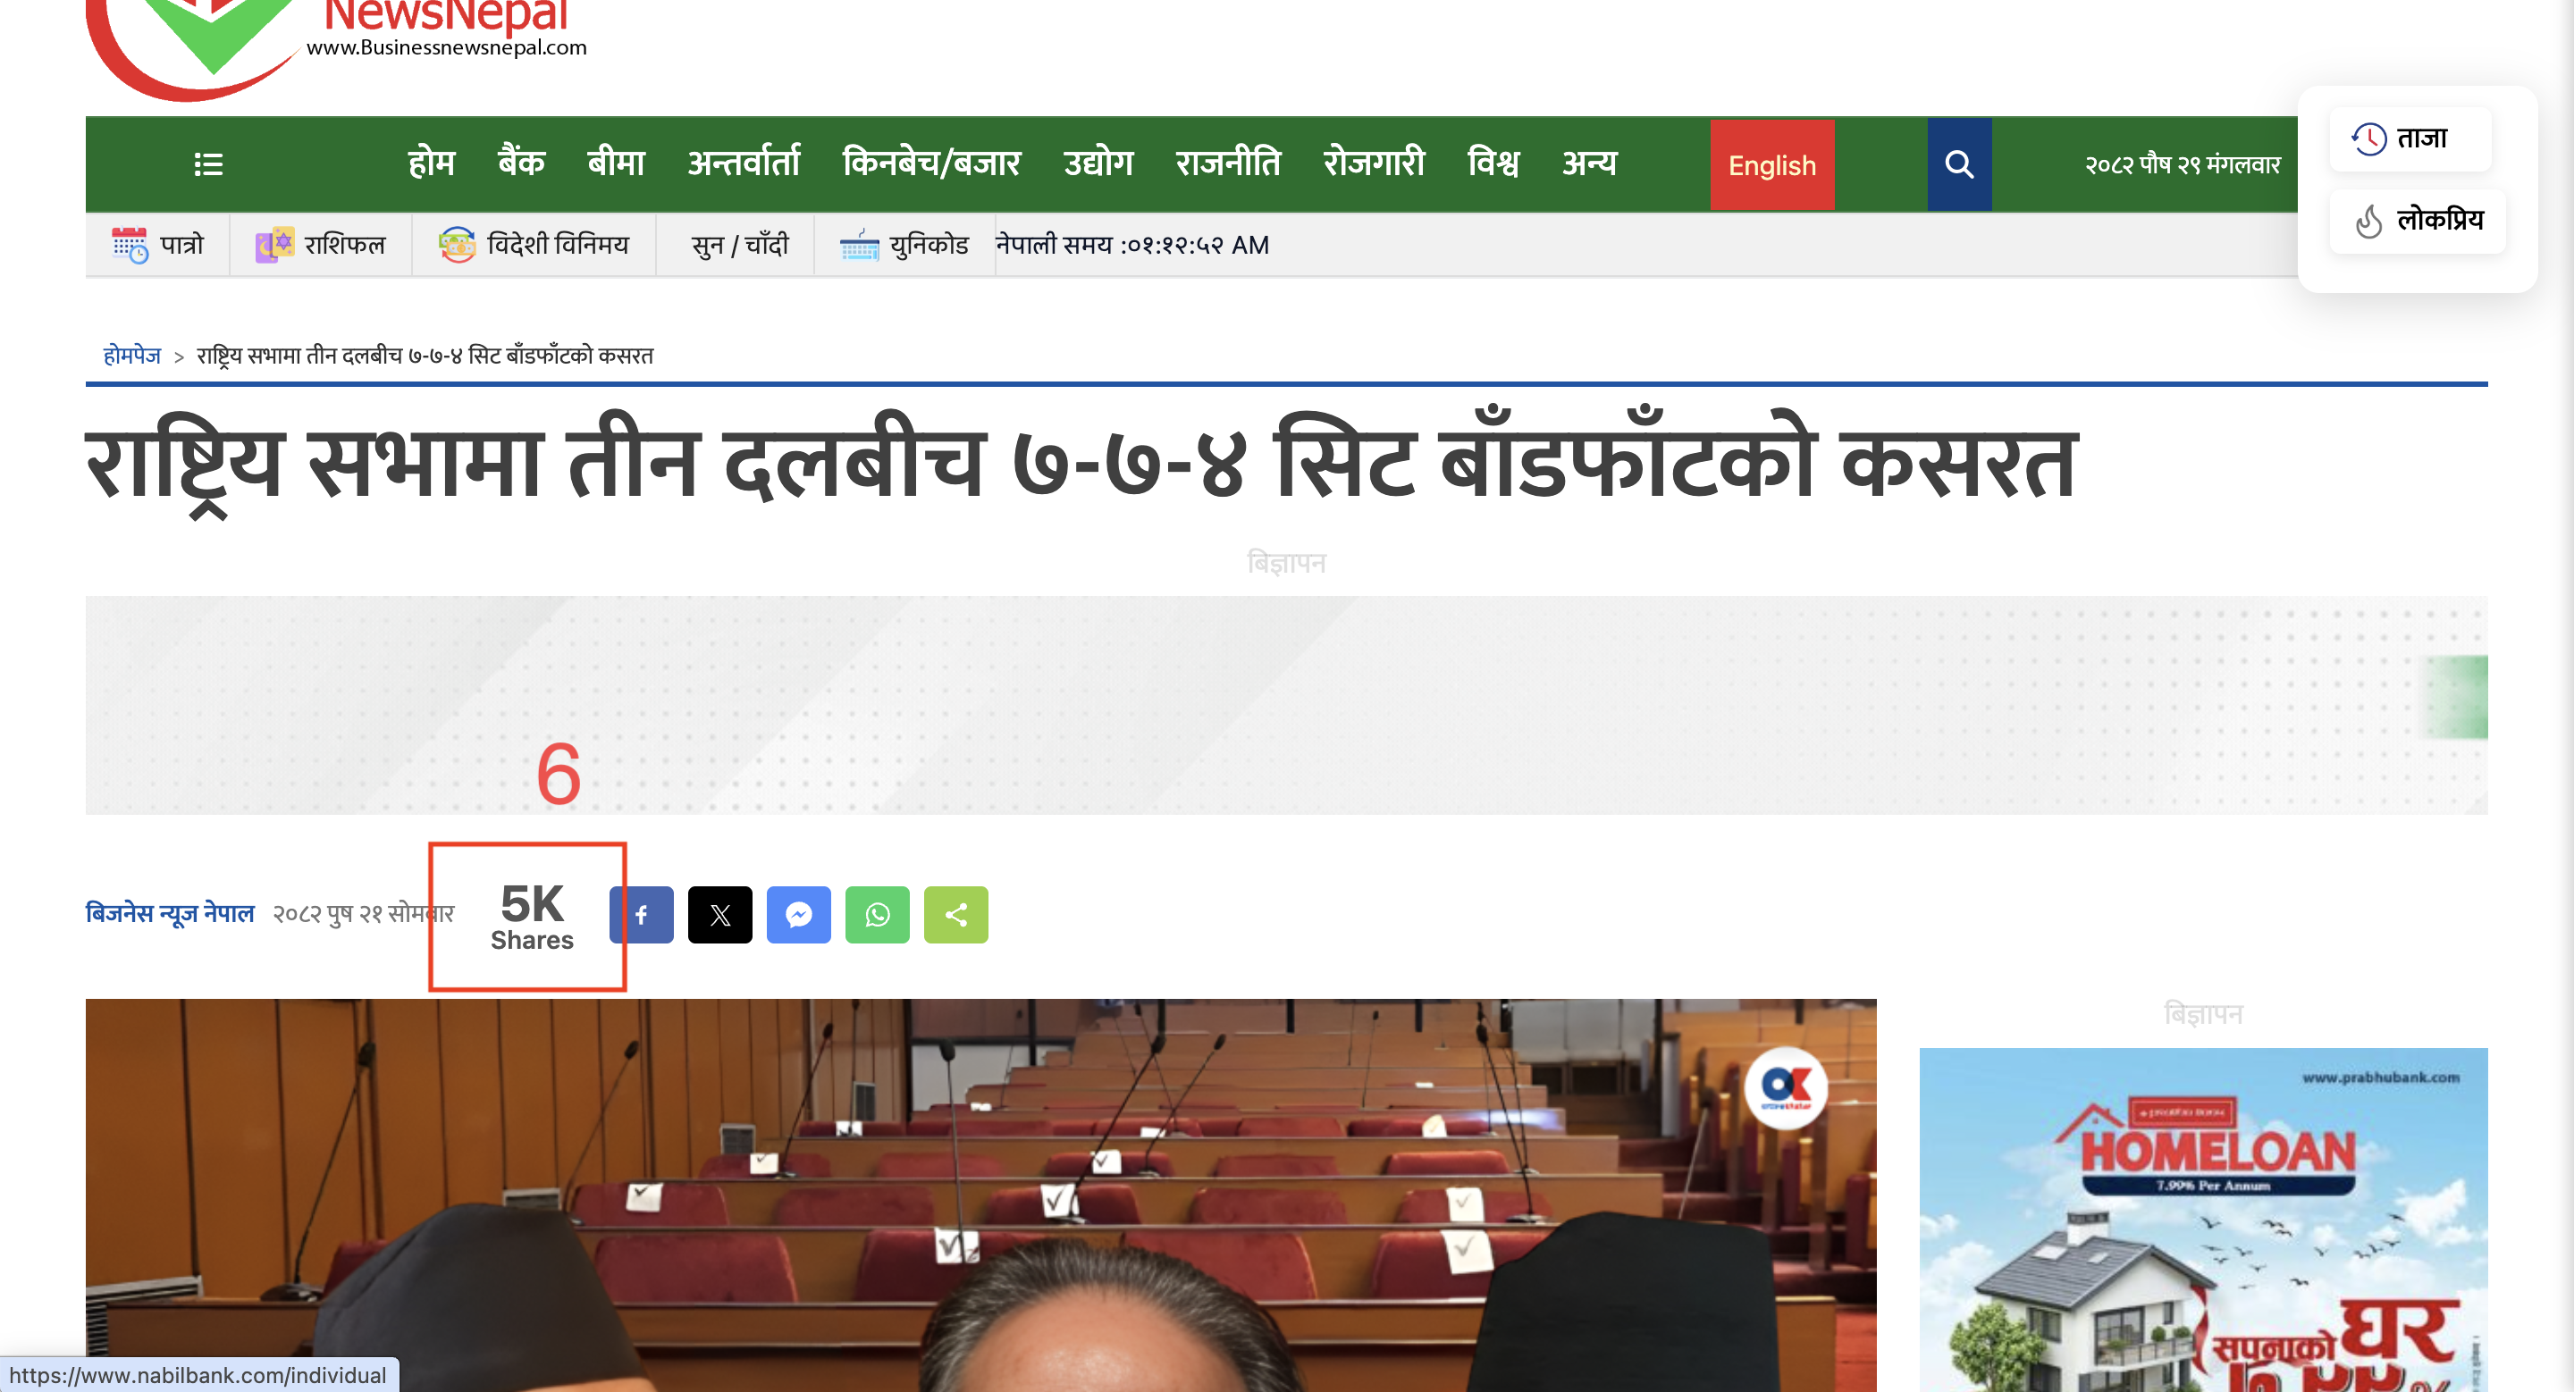Viewport: 2574px width, 1392px height.
Task: Open the बैंक menu item
Action: 520,163
